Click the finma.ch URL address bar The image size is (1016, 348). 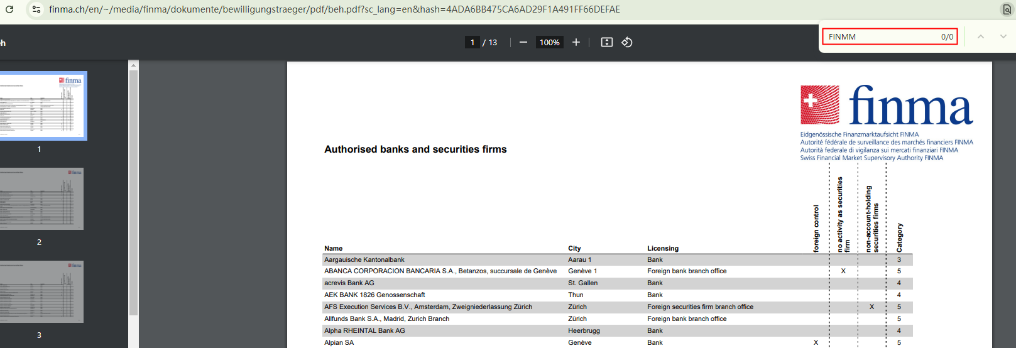[x=334, y=9]
